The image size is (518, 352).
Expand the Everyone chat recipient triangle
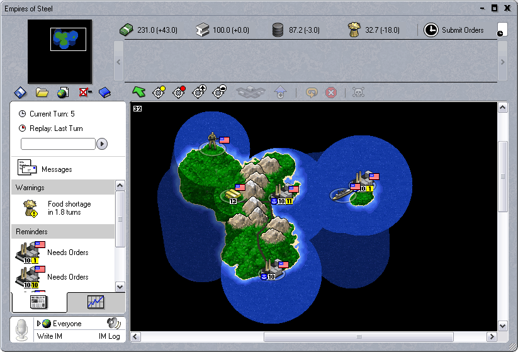(x=39, y=324)
